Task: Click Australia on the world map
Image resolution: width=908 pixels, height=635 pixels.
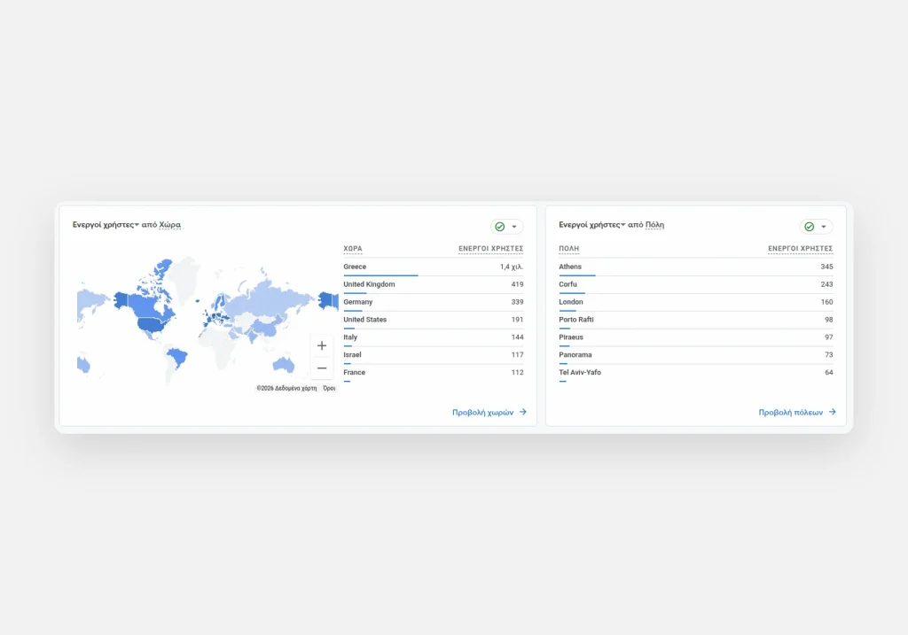Action: [x=284, y=364]
